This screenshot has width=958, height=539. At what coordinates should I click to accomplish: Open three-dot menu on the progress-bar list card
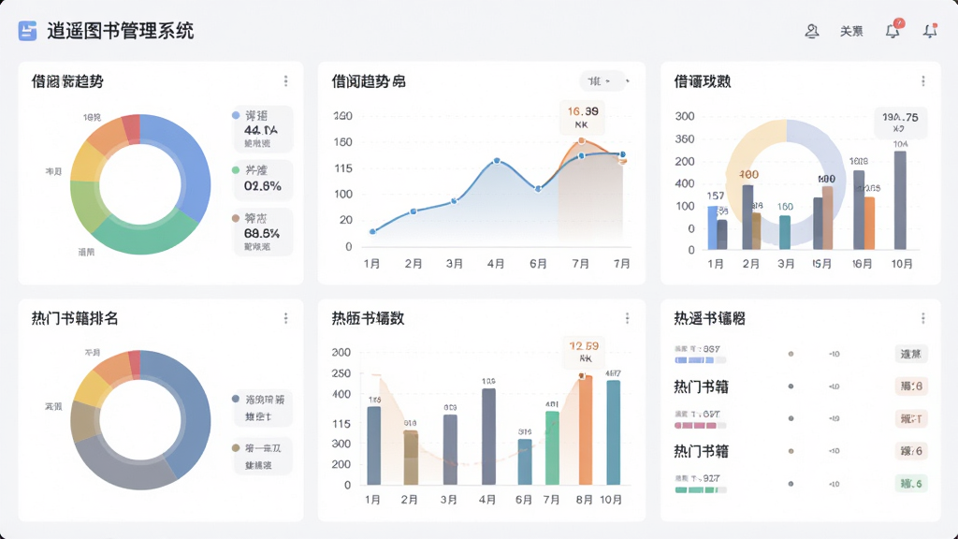923,318
